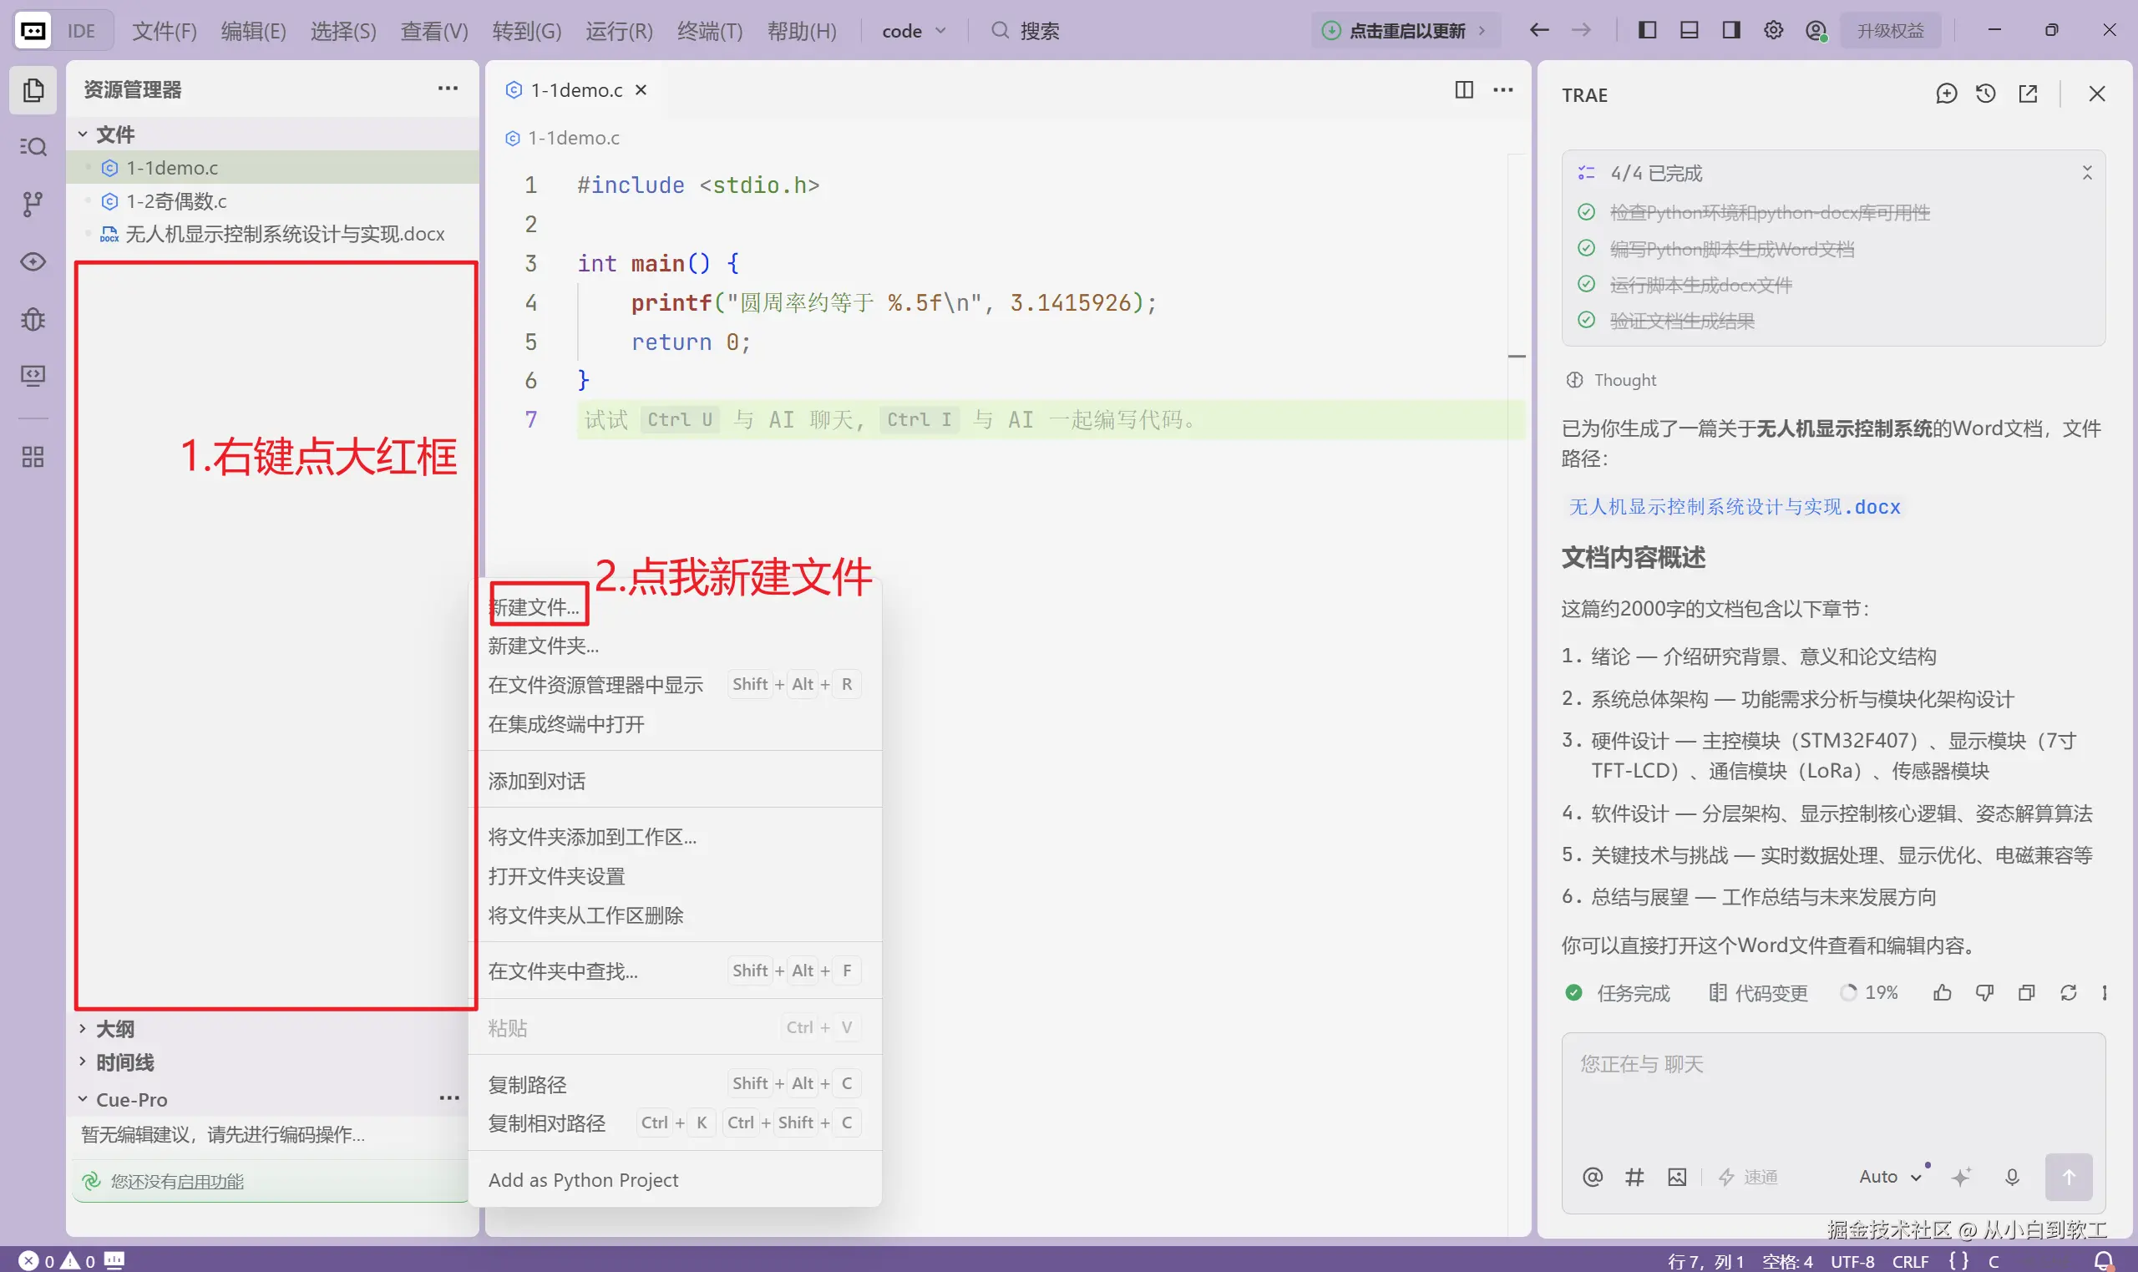This screenshot has height=1272, width=2138.
Task: Click the settings gear in title bar
Action: tap(1773, 31)
